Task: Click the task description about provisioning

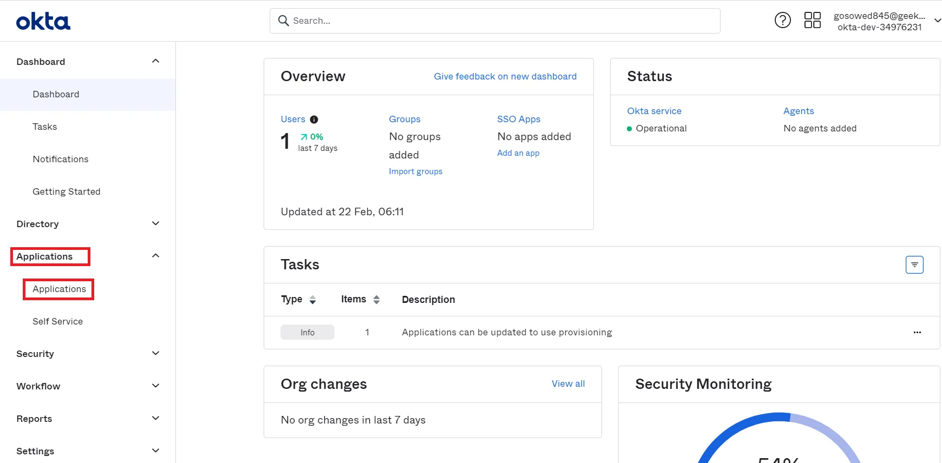Action: 507,333
